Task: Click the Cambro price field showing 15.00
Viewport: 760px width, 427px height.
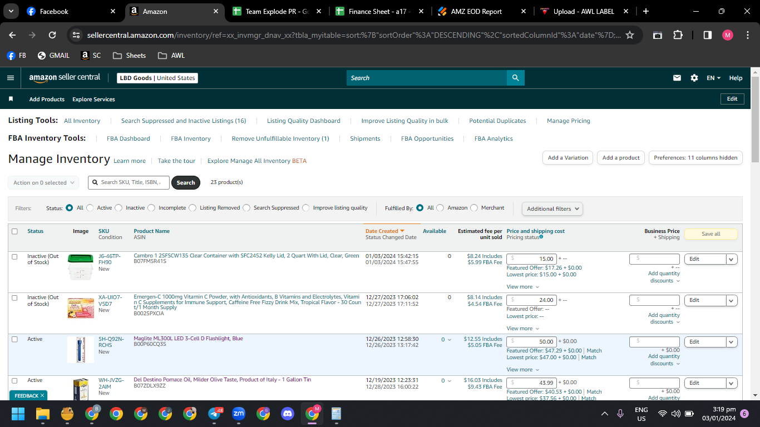Action: tap(532, 259)
